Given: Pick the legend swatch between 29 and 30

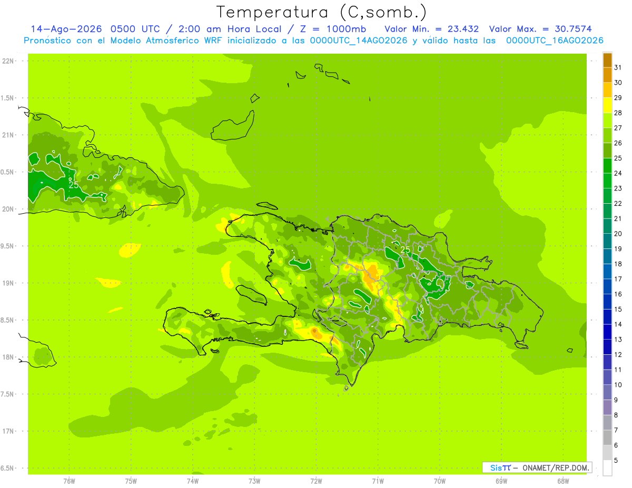Looking at the screenshot, I should [607, 90].
